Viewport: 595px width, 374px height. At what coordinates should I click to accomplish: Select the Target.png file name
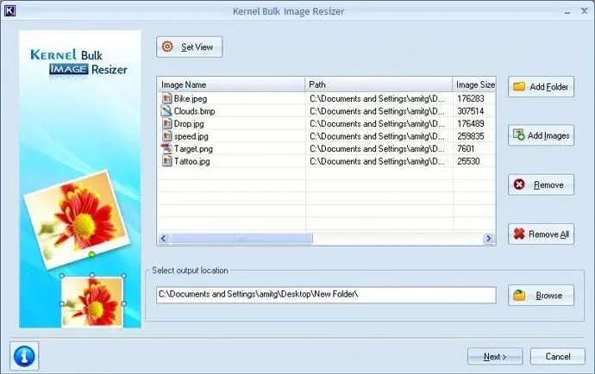coord(193,149)
